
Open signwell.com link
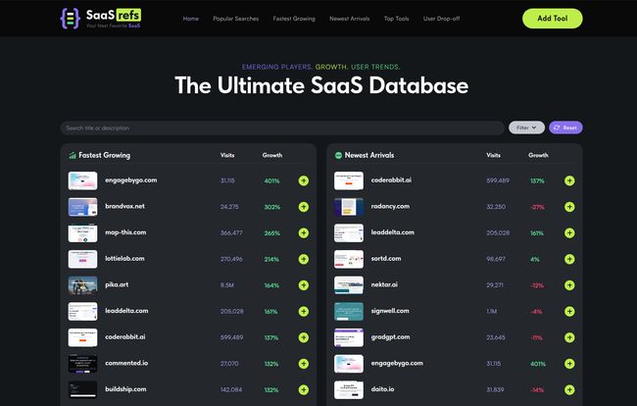[390, 311]
